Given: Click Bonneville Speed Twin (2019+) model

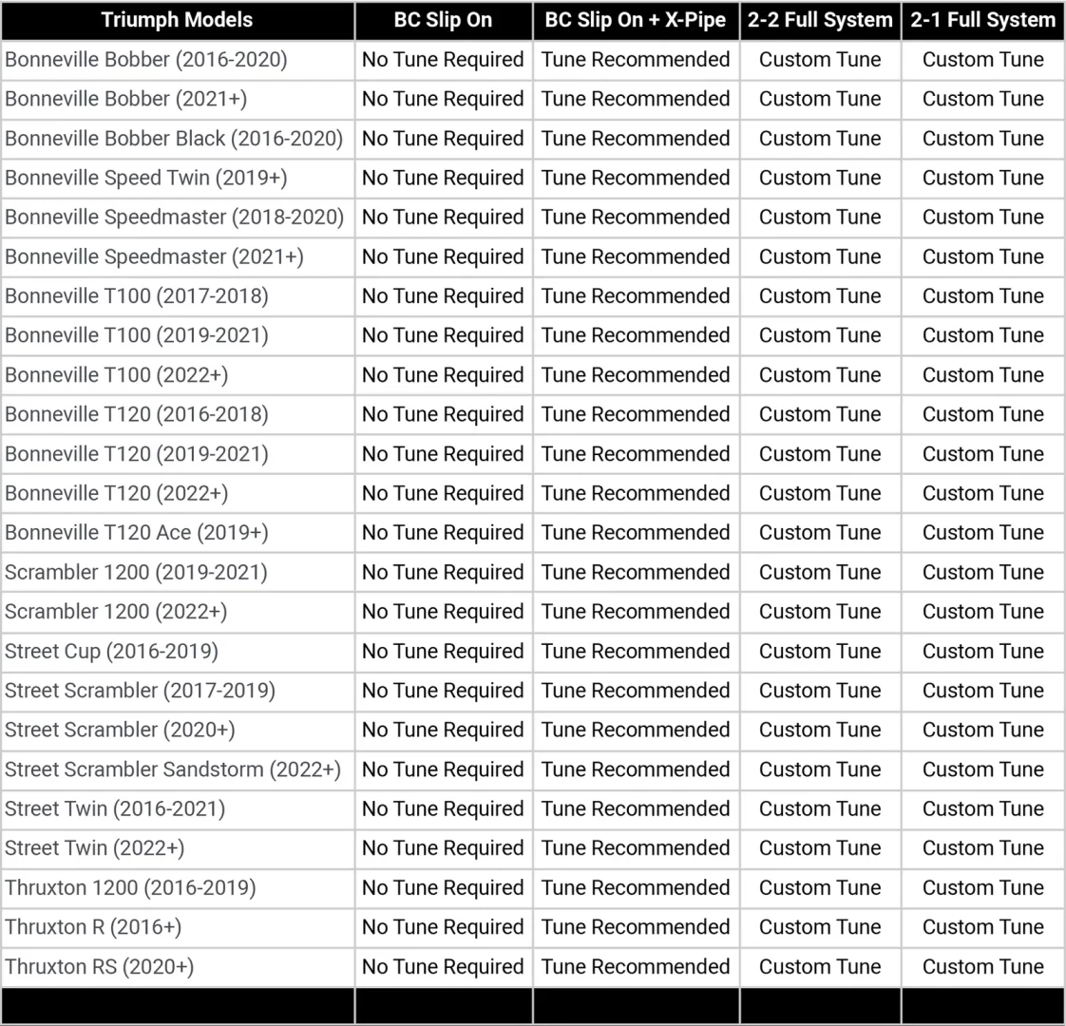Looking at the screenshot, I should pos(146,178).
